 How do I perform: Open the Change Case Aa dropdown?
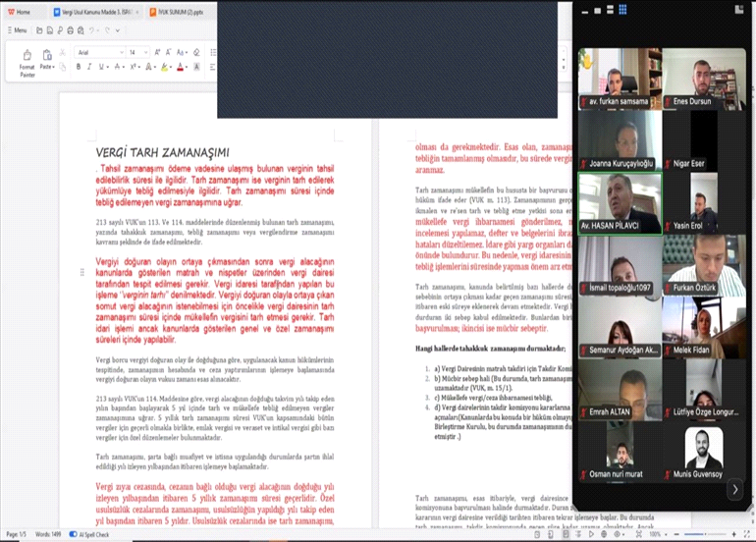click(x=182, y=52)
